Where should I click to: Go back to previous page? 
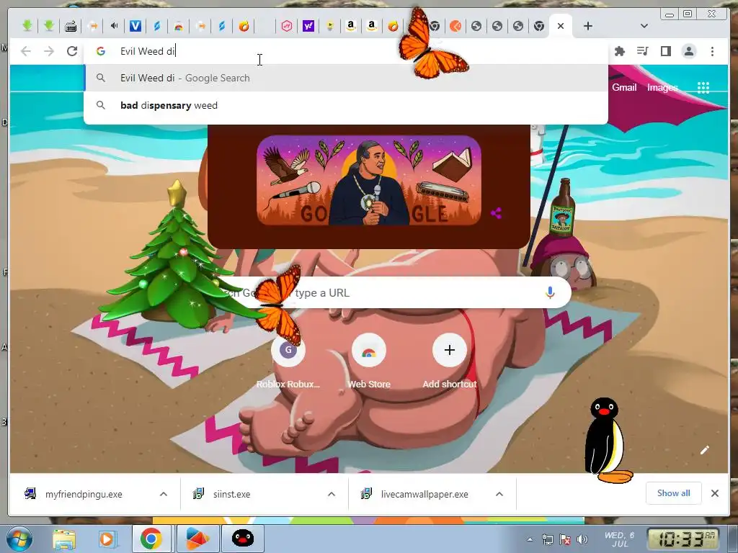click(26, 51)
